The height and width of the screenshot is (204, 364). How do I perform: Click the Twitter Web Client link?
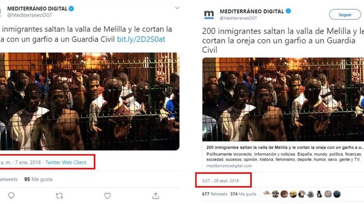pos(66,162)
